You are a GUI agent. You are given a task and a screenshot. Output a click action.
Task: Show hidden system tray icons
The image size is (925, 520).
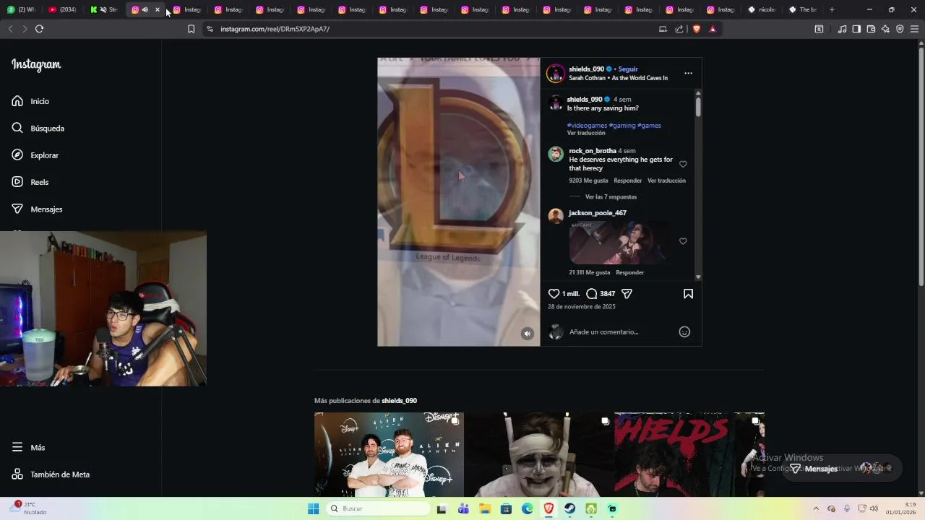pos(816,508)
